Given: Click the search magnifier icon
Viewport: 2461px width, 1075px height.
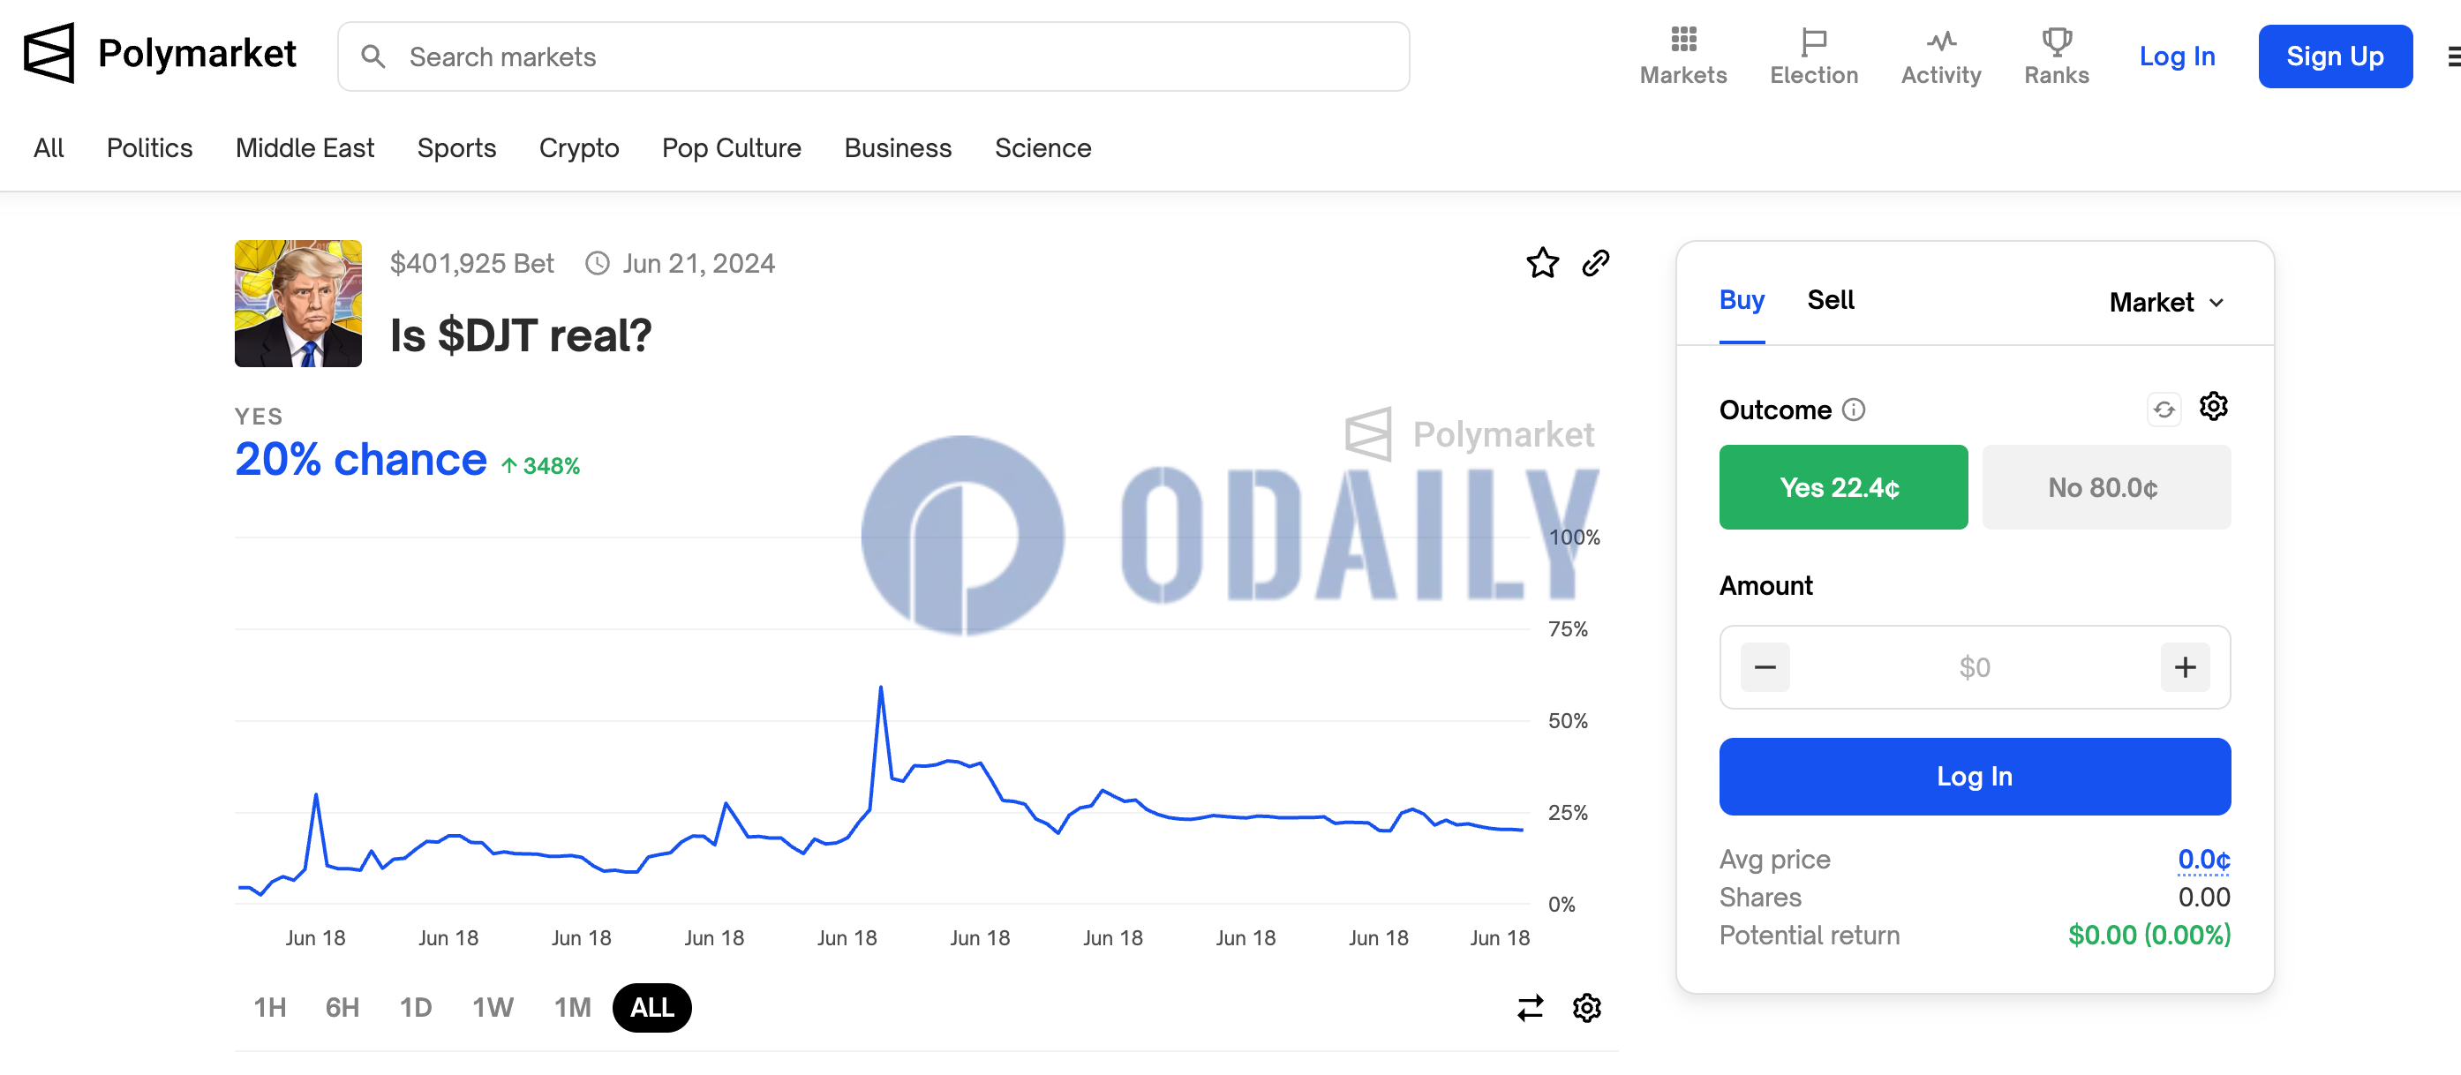Looking at the screenshot, I should coord(373,56).
